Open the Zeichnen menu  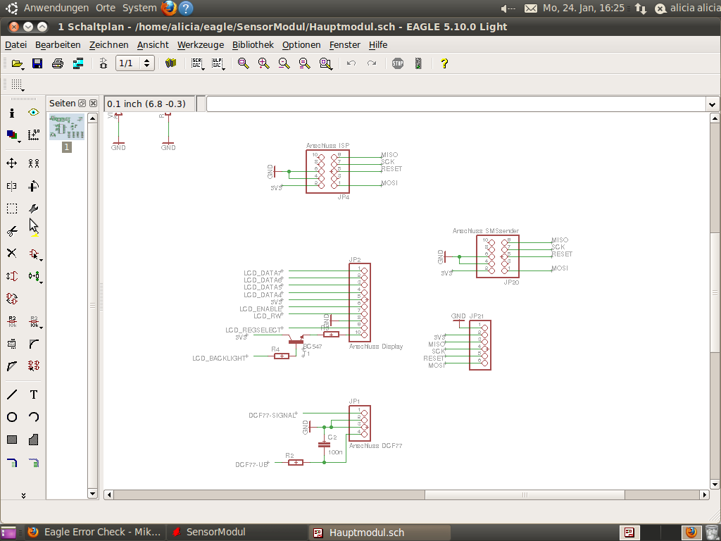(109, 45)
